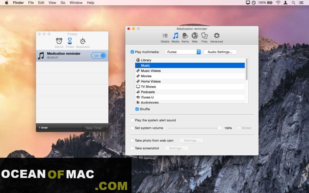Click the display mirroring icon in menu bar
Screen dimensions: 309x193
click(x=248, y=2)
